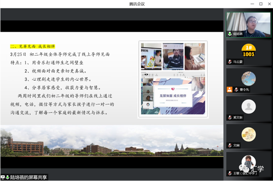Maximize the 腾讯会议 window
The width and height of the screenshot is (273, 181).
click(x=261, y=4)
